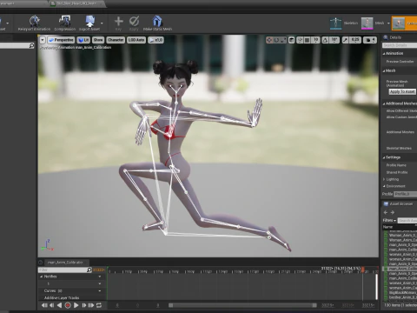Play the animation forward
The image size is (417, 313).
(x=76, y=305)
